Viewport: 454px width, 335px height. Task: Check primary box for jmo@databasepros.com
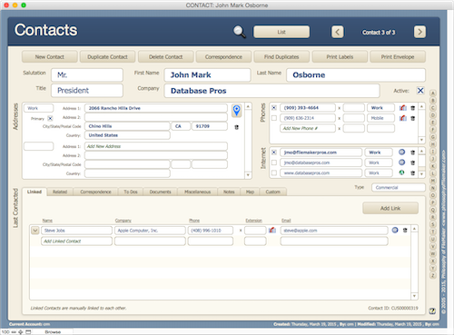point(274,163)
